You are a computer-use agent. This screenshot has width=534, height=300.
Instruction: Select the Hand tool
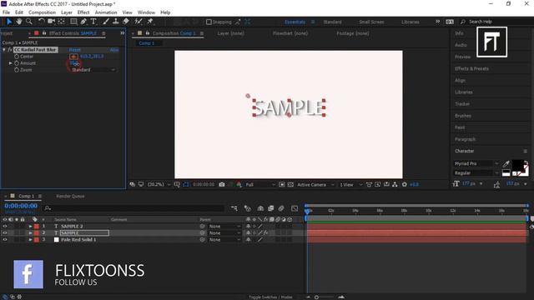pos(19,22)
